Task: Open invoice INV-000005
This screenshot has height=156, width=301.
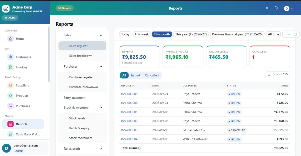Action: pos(129,94)
